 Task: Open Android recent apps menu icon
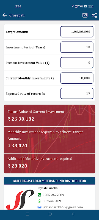pyautogui.click(x=27, y=214)
